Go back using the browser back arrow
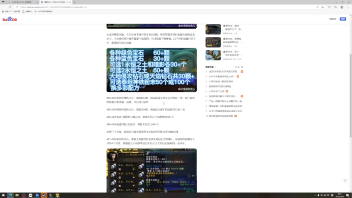The height and width of the screenshot is (198, 352). click(4, 7)
